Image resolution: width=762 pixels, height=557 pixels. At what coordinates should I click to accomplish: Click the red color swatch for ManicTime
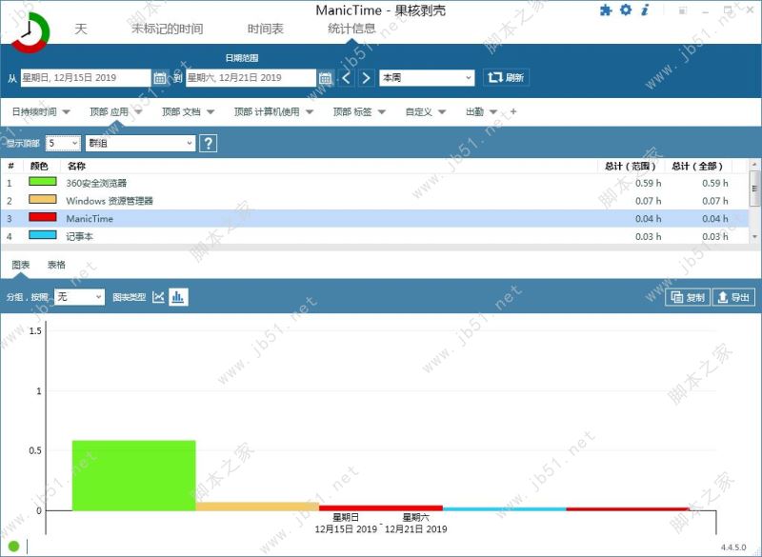pos(43,217)
